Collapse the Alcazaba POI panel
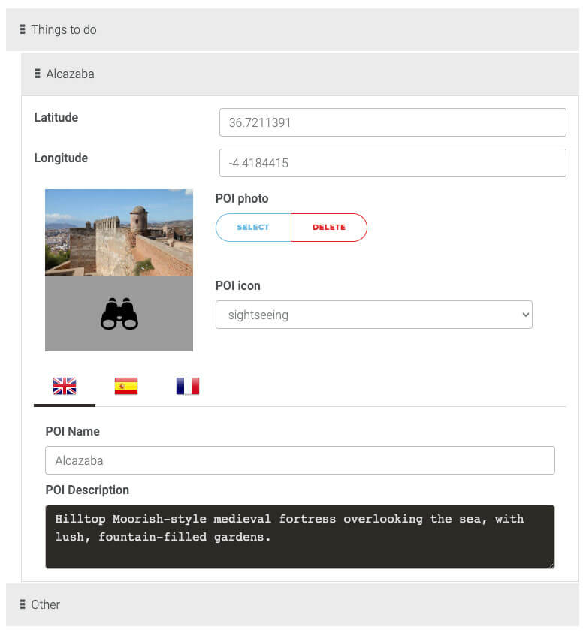 click(x=71, y=74)
